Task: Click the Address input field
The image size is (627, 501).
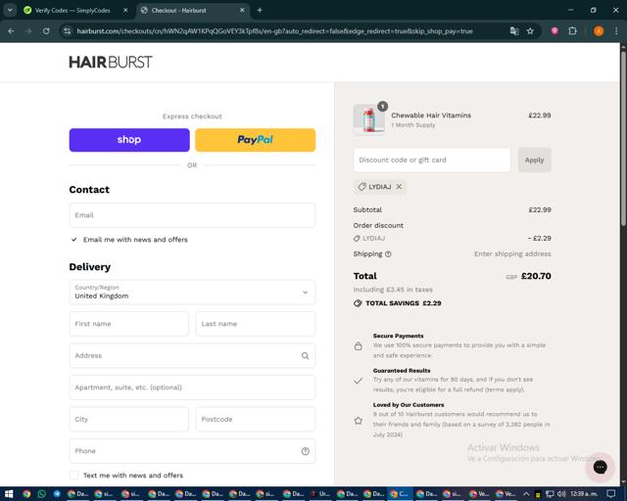Action: 192,355
